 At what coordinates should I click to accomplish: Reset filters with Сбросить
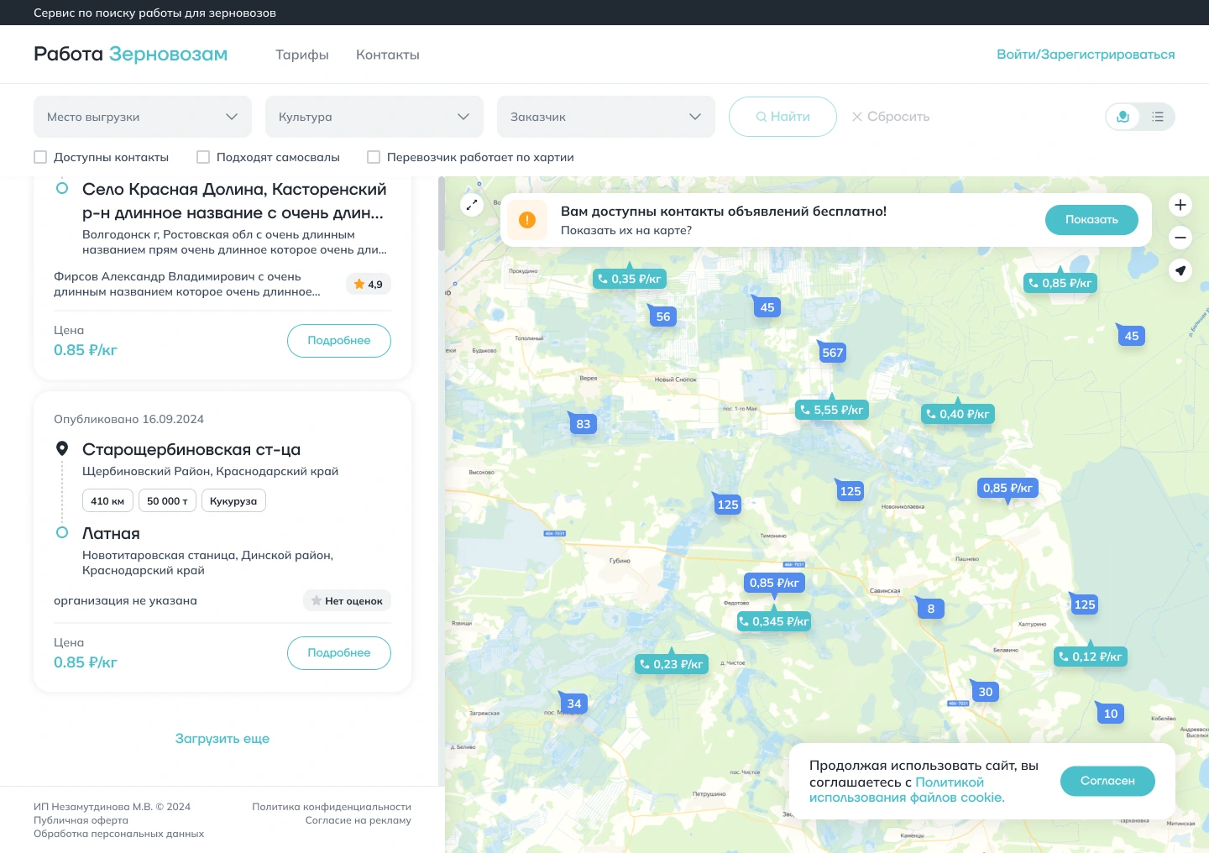point(891,117)
